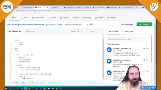Open the Settings gear taskbar icon

pyautogui.click(x=49, y=88)
